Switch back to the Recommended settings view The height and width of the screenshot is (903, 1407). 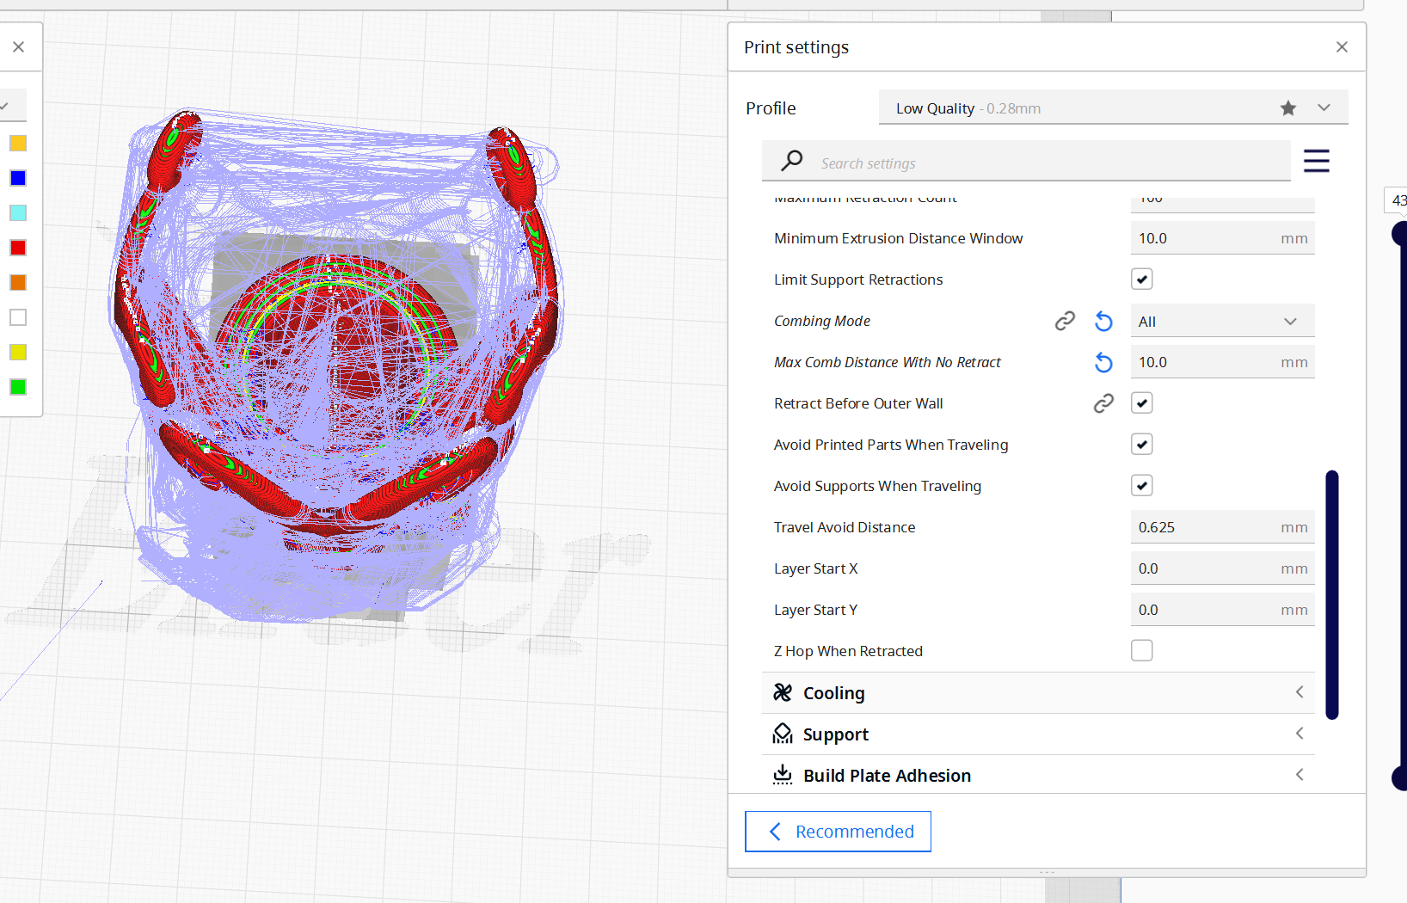[837, 831]
